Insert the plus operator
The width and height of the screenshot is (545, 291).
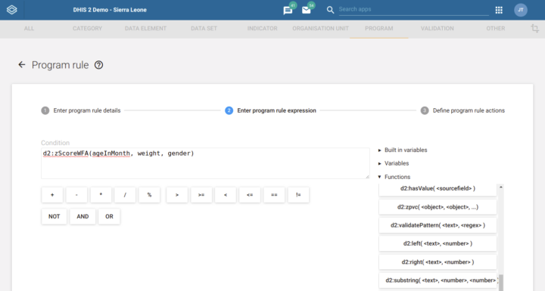[x=52, y=195]
